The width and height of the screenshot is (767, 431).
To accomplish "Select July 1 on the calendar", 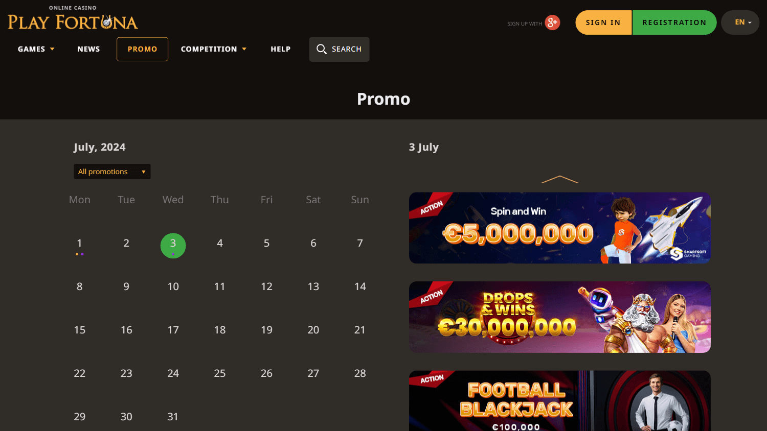I will click(x=79, y=244).
